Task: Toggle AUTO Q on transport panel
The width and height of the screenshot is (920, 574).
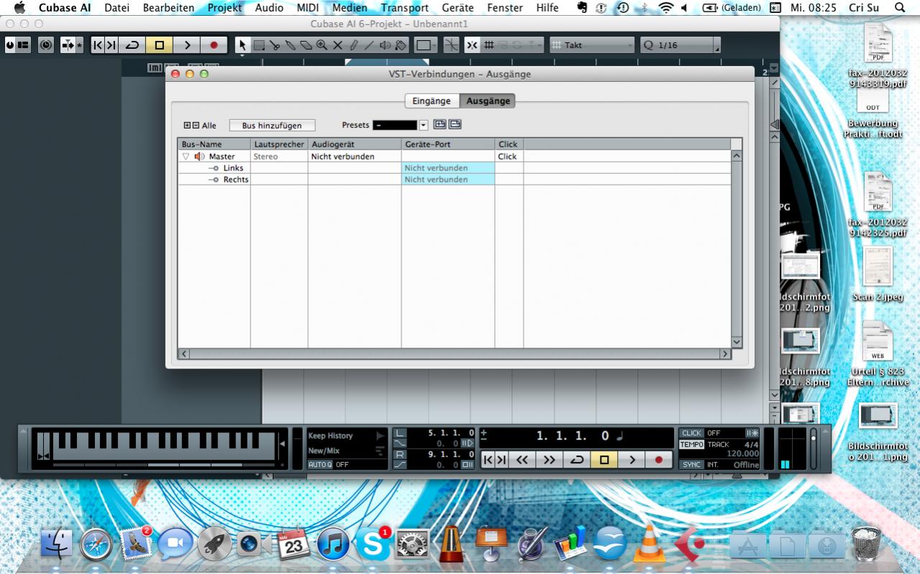Action: coord(320,465)
